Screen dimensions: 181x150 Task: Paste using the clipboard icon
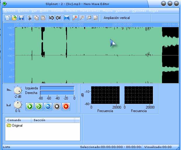[x=43, y=18]
